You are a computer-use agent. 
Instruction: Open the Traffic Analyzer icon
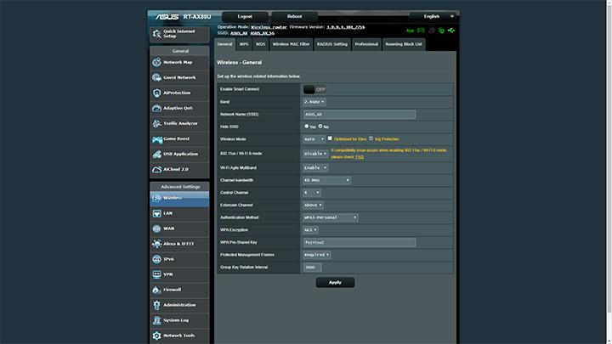click(x=157, y=123)
